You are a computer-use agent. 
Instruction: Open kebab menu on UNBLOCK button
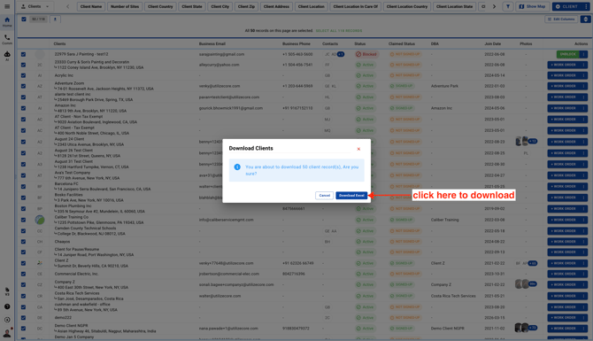[x=584, y=54]
